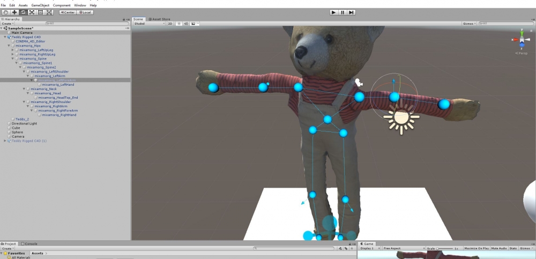The image size is (536, 259).
Task: Toggle 2D view mode in Scene
Action: tap(170, 24)
